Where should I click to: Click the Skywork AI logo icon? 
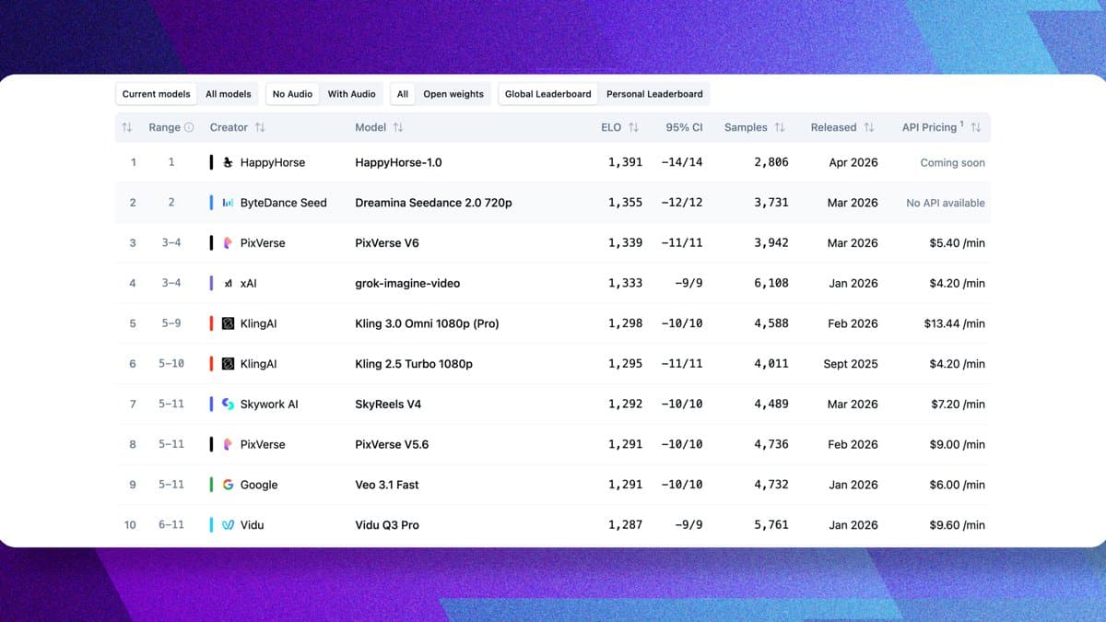click(x=228, y=404)
